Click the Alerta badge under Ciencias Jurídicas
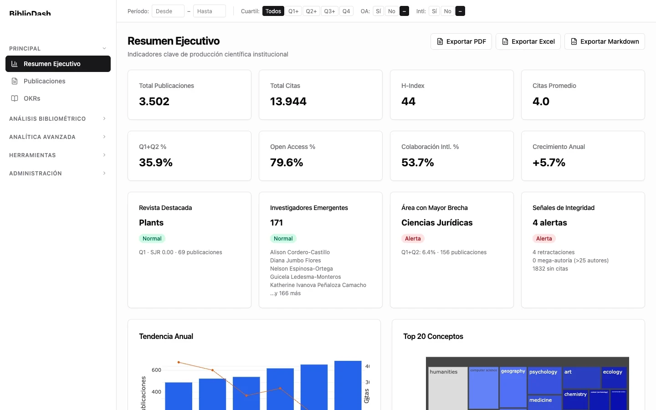The image size is (656, 410). pos(413,238)
